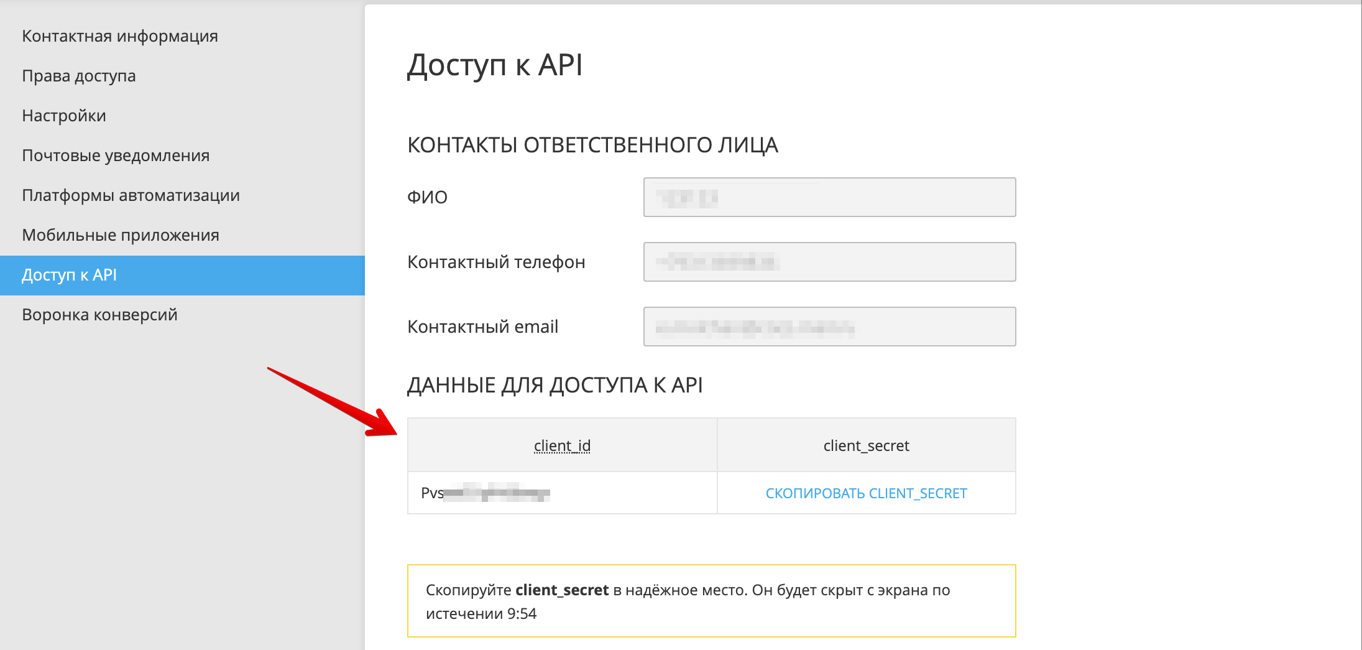
Task: Click the underlined client_id column header
Action: tap(562, 445)
